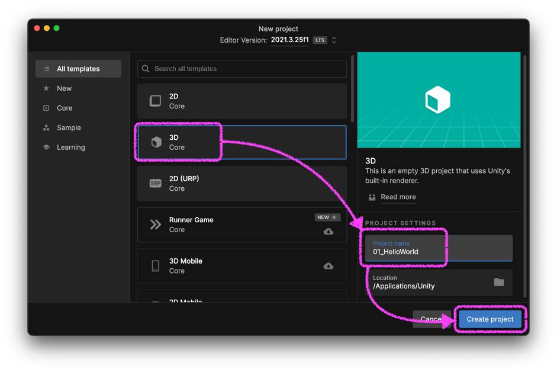Click the 3D description text
The width and height of the screenshot is (557, 372).
click(x=437, y=176)
